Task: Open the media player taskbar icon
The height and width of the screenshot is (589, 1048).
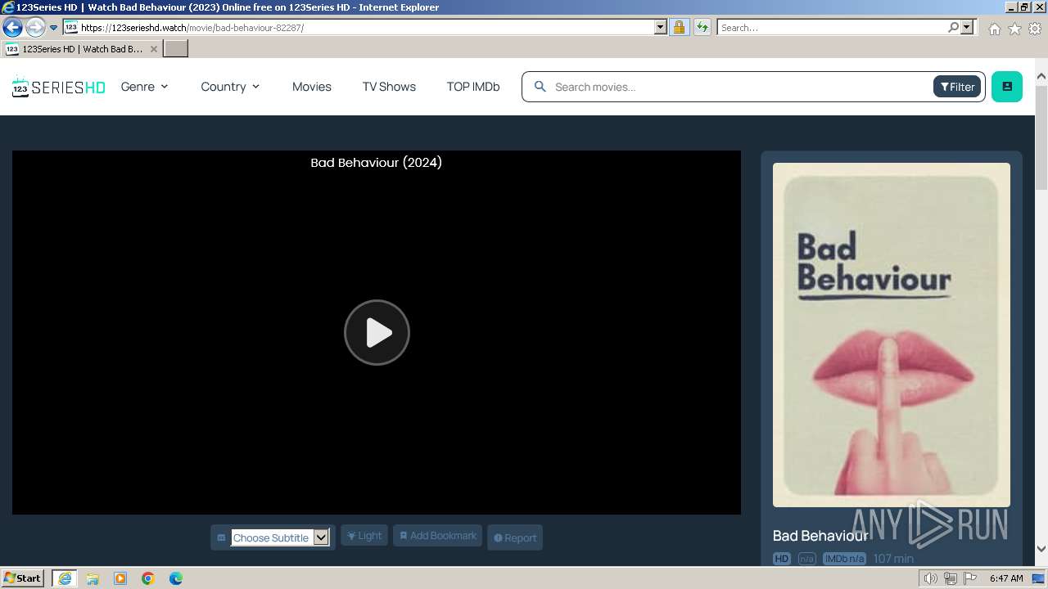Action: (120, 578)
